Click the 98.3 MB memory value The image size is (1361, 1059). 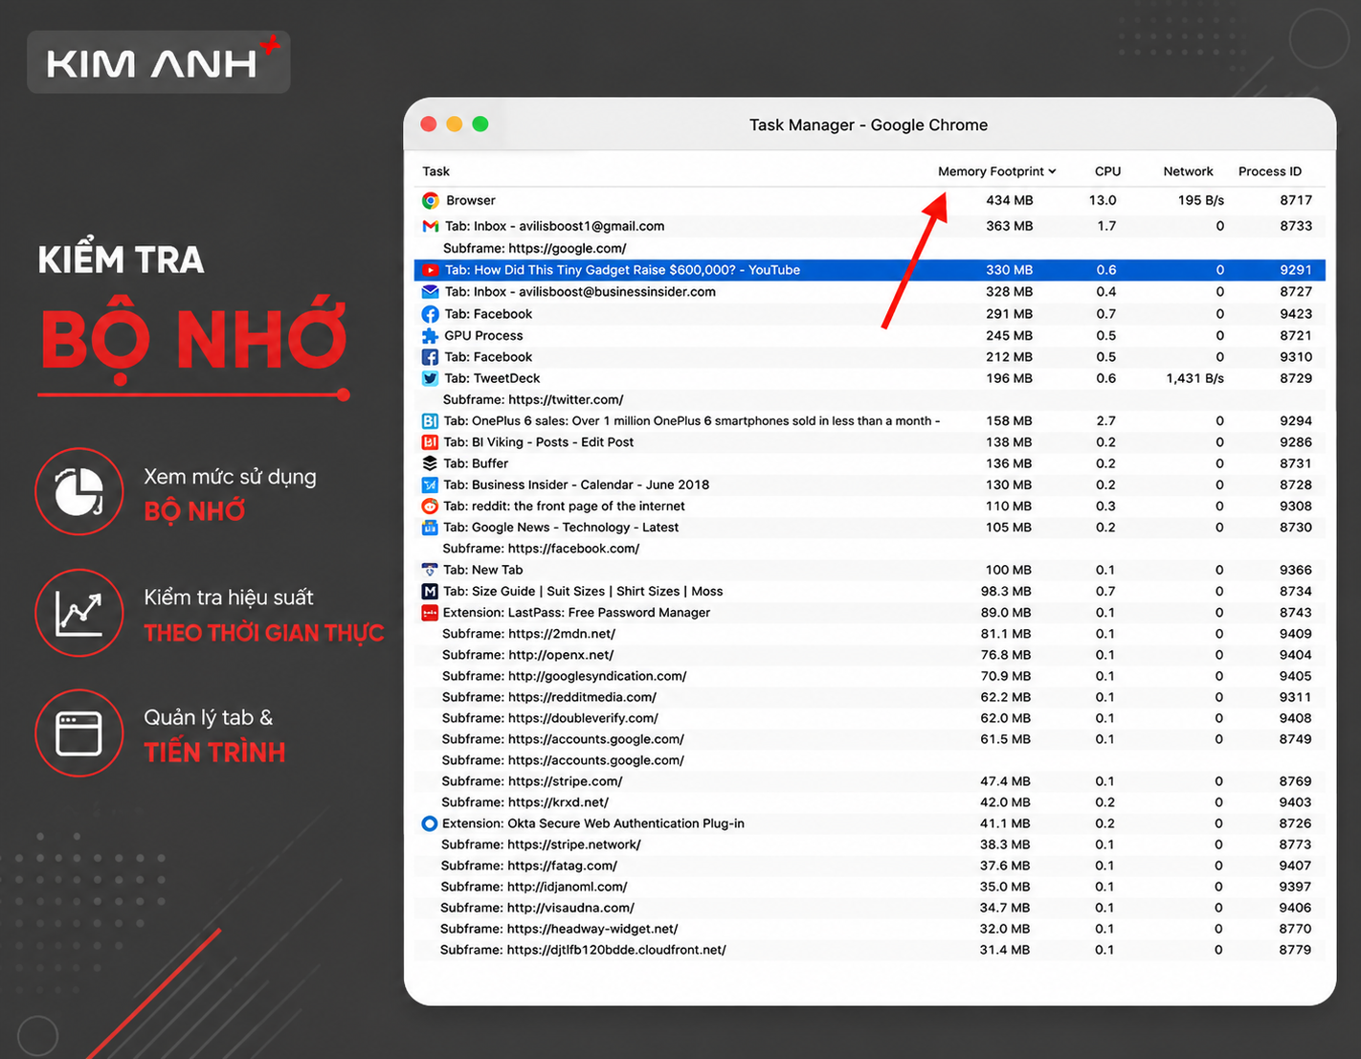tap(1006, 591)
